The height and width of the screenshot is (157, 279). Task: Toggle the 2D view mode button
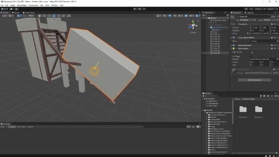tap(165, 16)
